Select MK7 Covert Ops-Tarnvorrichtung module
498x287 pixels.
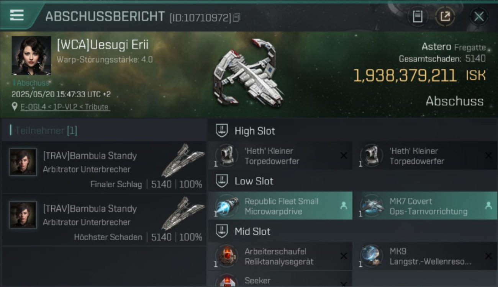tap(425, 206)
